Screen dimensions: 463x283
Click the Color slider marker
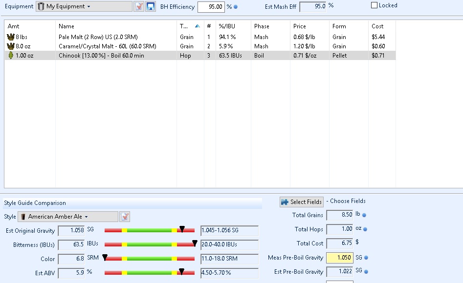tap(105, 257)
